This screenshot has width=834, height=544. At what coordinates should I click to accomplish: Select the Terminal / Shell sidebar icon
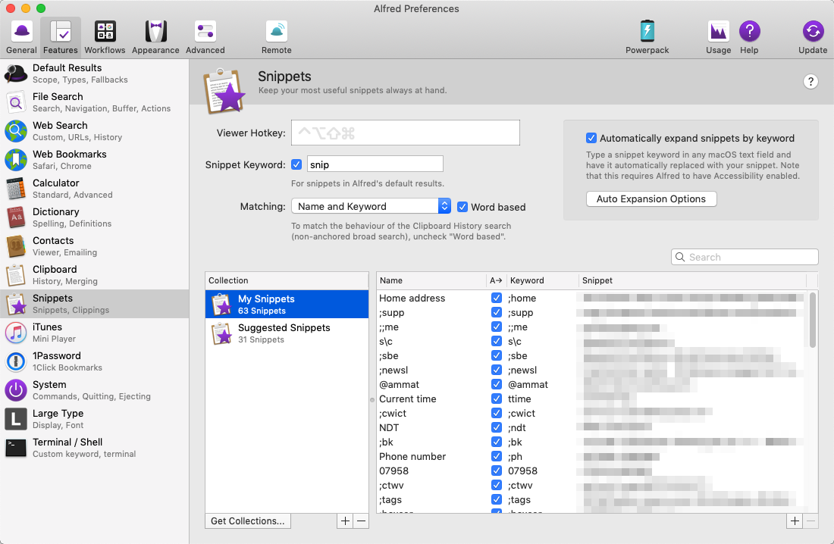16,448
